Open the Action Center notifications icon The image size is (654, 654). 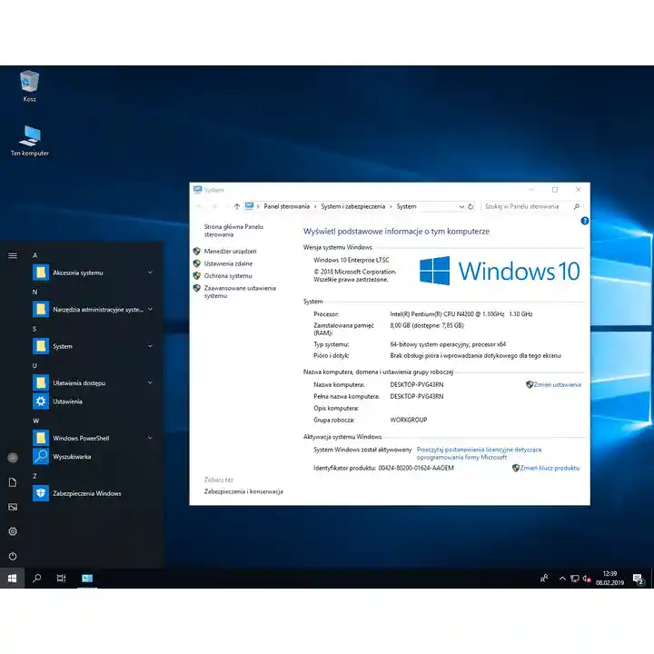639,579
